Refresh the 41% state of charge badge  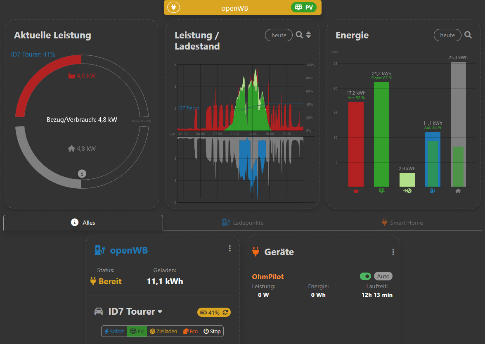[225, 313]
